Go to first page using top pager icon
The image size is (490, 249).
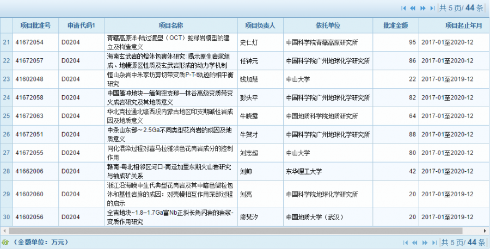403,8
